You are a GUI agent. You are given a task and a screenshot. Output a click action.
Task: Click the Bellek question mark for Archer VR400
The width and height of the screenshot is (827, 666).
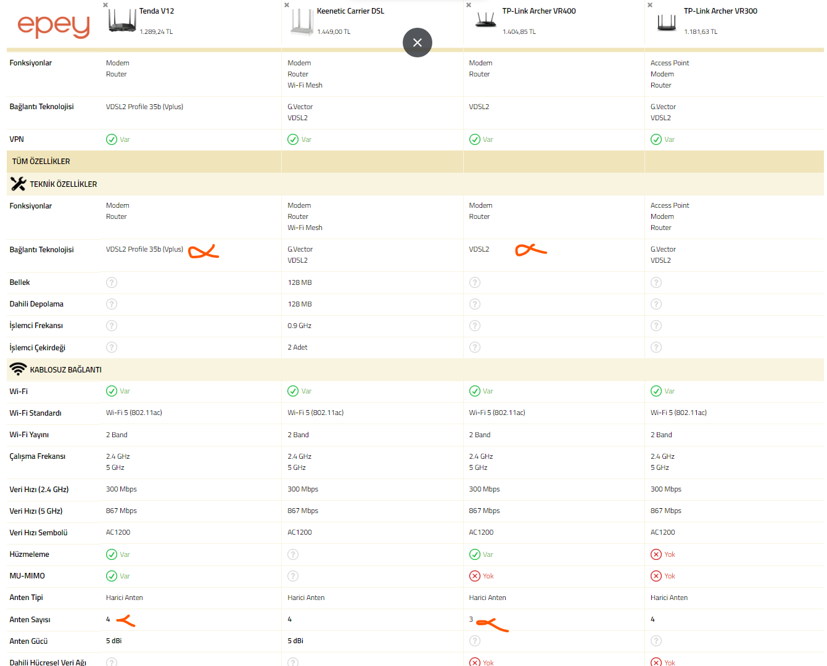475,282
